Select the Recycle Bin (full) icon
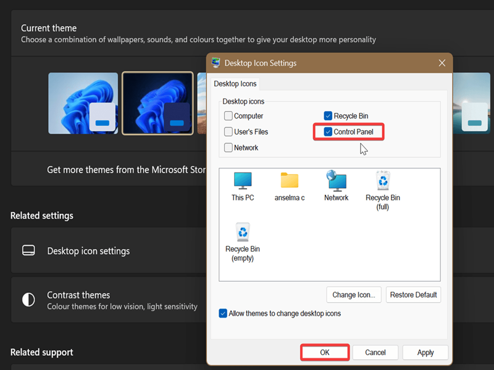 (x=383, y=191)
